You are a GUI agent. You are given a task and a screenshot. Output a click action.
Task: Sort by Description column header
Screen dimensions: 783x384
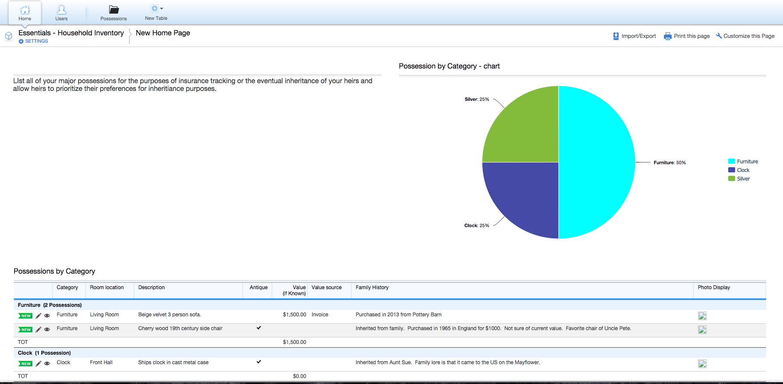coord(151,287)
